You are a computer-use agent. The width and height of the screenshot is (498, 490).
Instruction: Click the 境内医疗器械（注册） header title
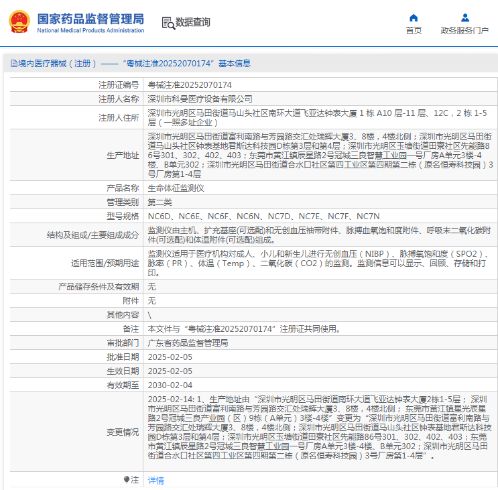click(134, 64)
